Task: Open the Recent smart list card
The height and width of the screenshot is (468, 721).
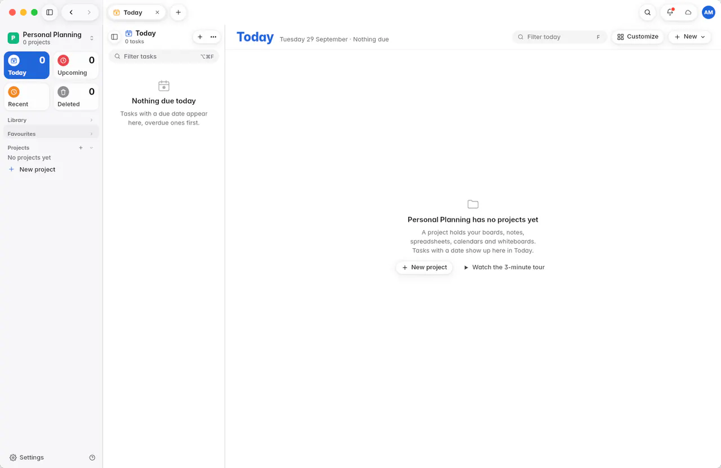Action: pos(26,97)
